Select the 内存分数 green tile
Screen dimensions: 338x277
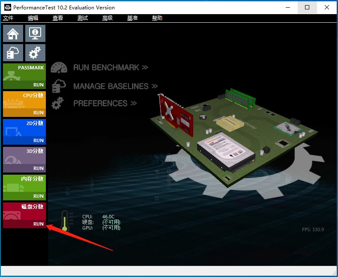pyautogui.click(x=24, y=188)
